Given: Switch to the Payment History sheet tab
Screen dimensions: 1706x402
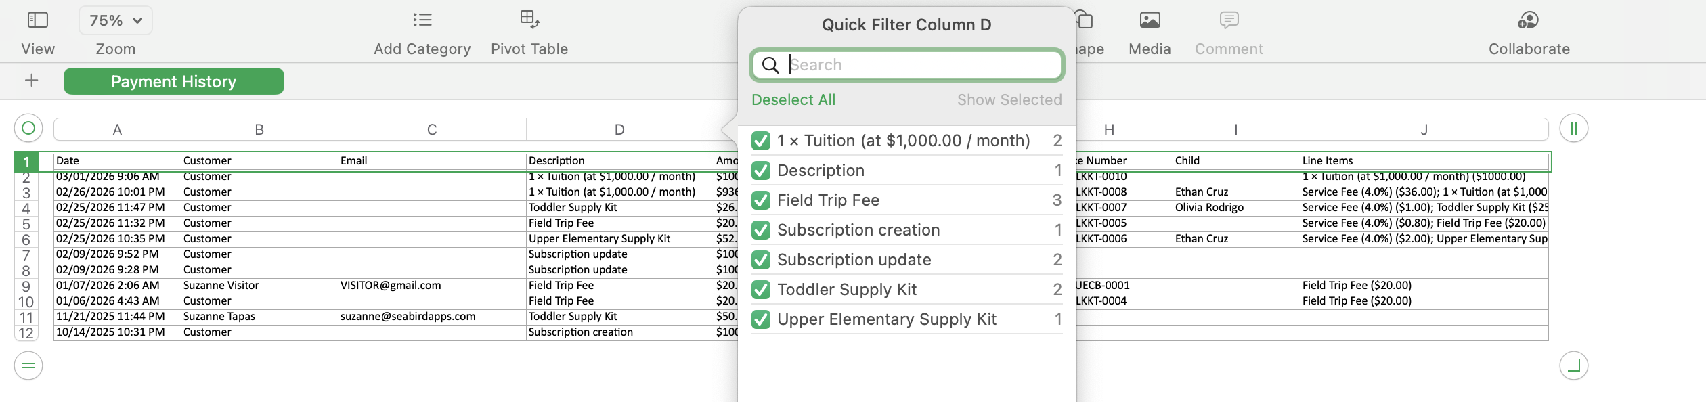Looking at the screenshot, I should [173, 81].
